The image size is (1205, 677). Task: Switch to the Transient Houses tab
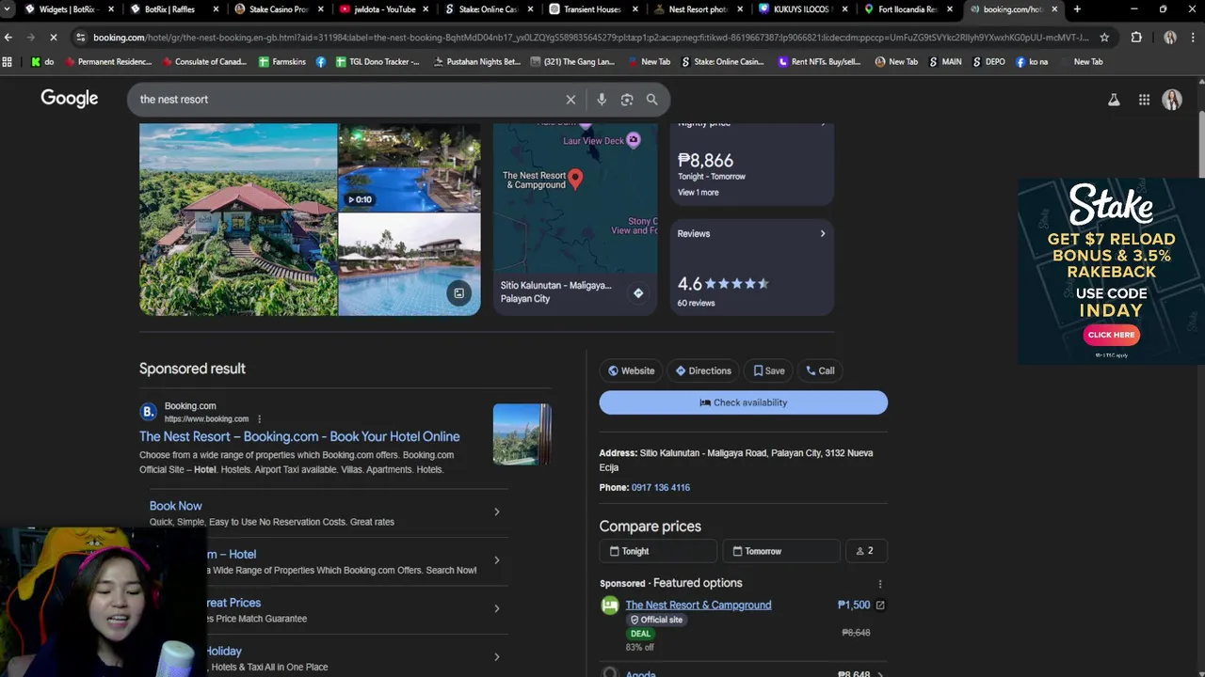pyautogui.click(x=592, y=9)
